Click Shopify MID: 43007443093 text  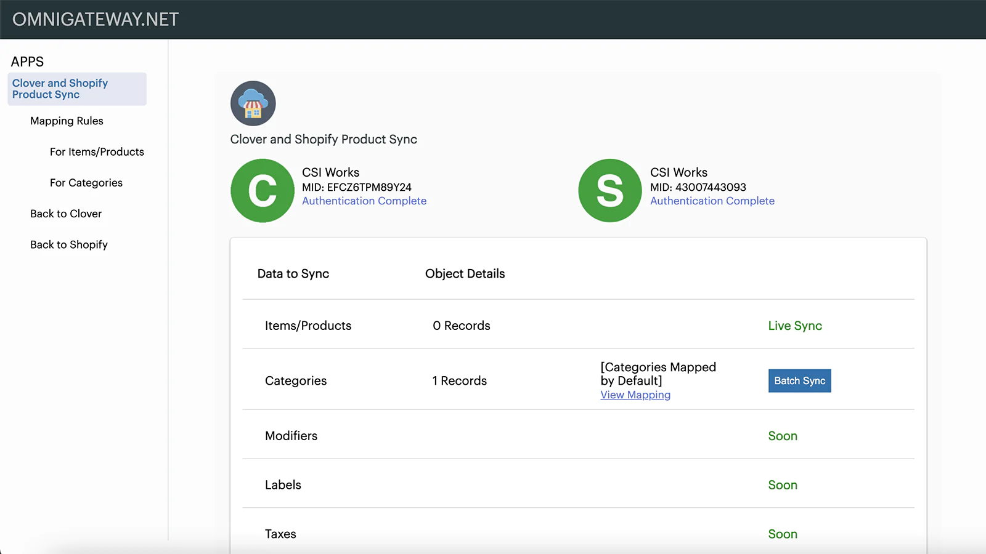(x=698, y=187)
